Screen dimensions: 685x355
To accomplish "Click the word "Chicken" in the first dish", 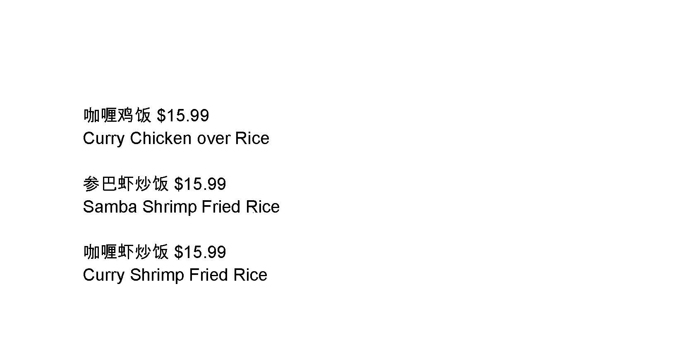I will point(160,138).
